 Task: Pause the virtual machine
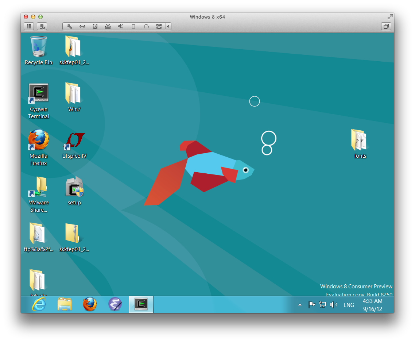click(29, 26)
